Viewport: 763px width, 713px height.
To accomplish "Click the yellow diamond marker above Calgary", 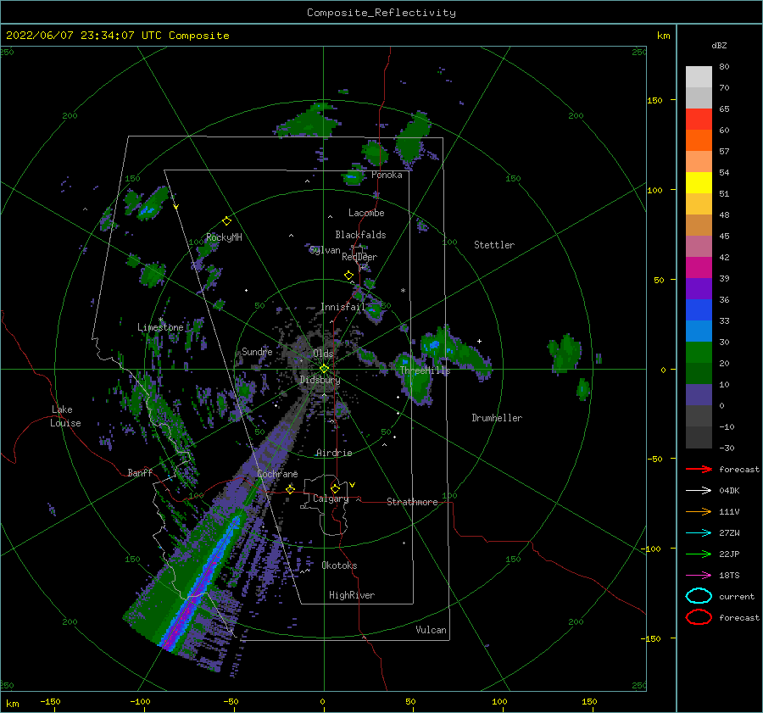I will click(x=335, y=488).
